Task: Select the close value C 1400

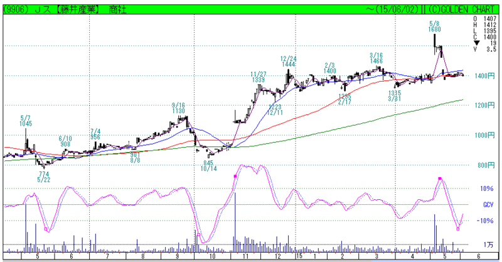Action: [484, 37]
